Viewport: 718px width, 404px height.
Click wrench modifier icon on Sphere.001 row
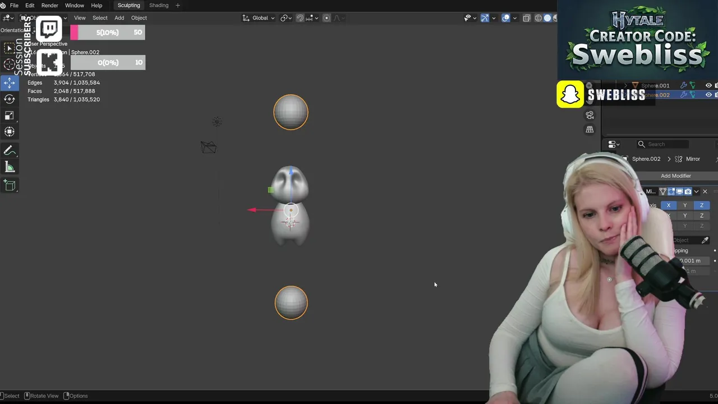click(683, 85)
